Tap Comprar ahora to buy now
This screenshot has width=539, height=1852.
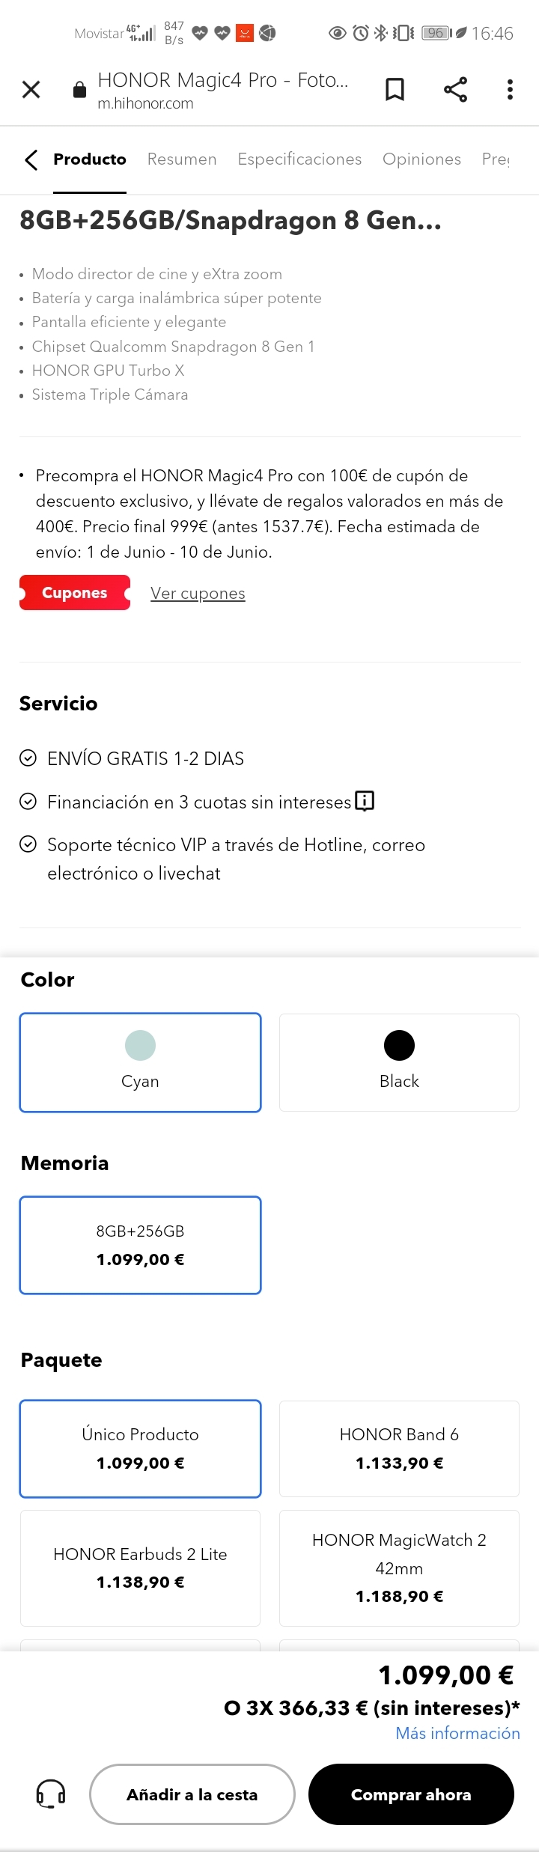411,1794
